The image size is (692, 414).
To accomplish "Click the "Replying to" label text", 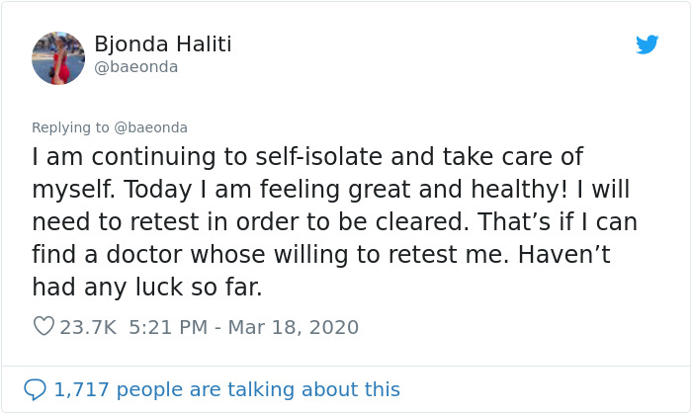I will 70,127.
